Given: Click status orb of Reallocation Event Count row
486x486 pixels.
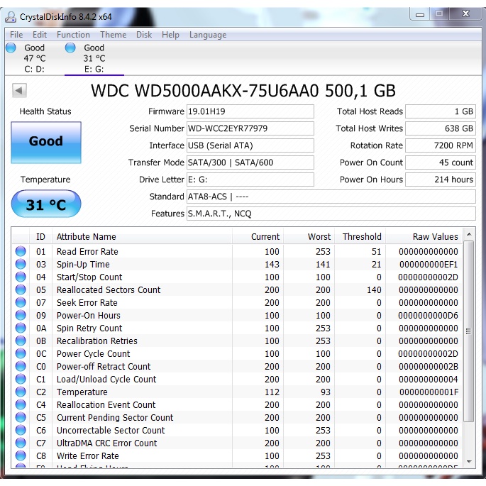Looking at the screenshot, I should [x=21, y=404].
